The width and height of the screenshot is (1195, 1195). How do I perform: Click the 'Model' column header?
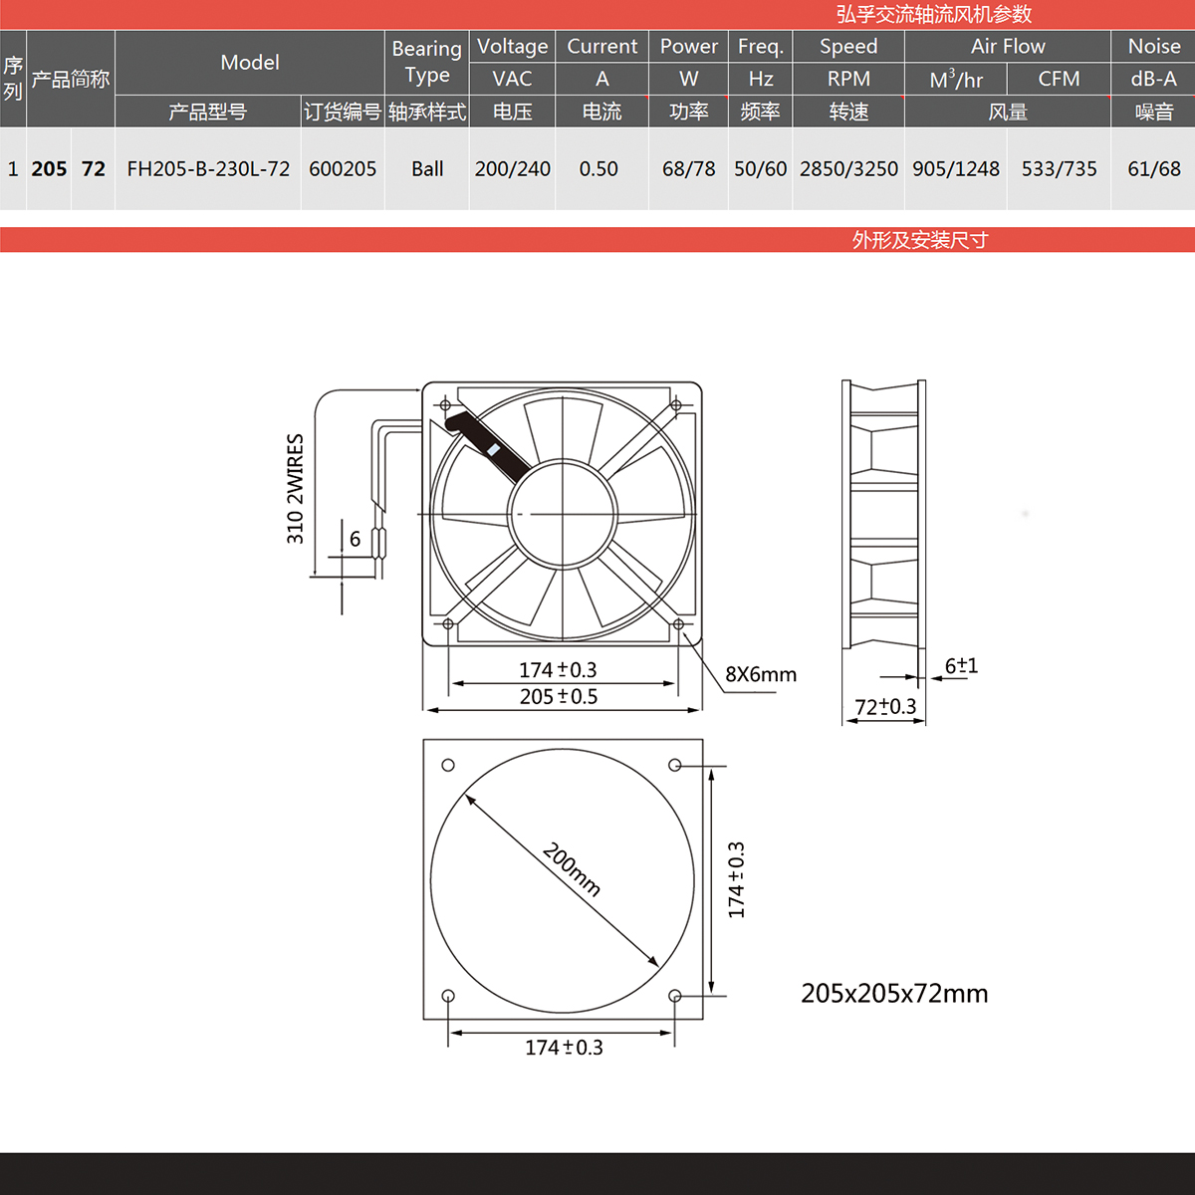click(250, 62)
